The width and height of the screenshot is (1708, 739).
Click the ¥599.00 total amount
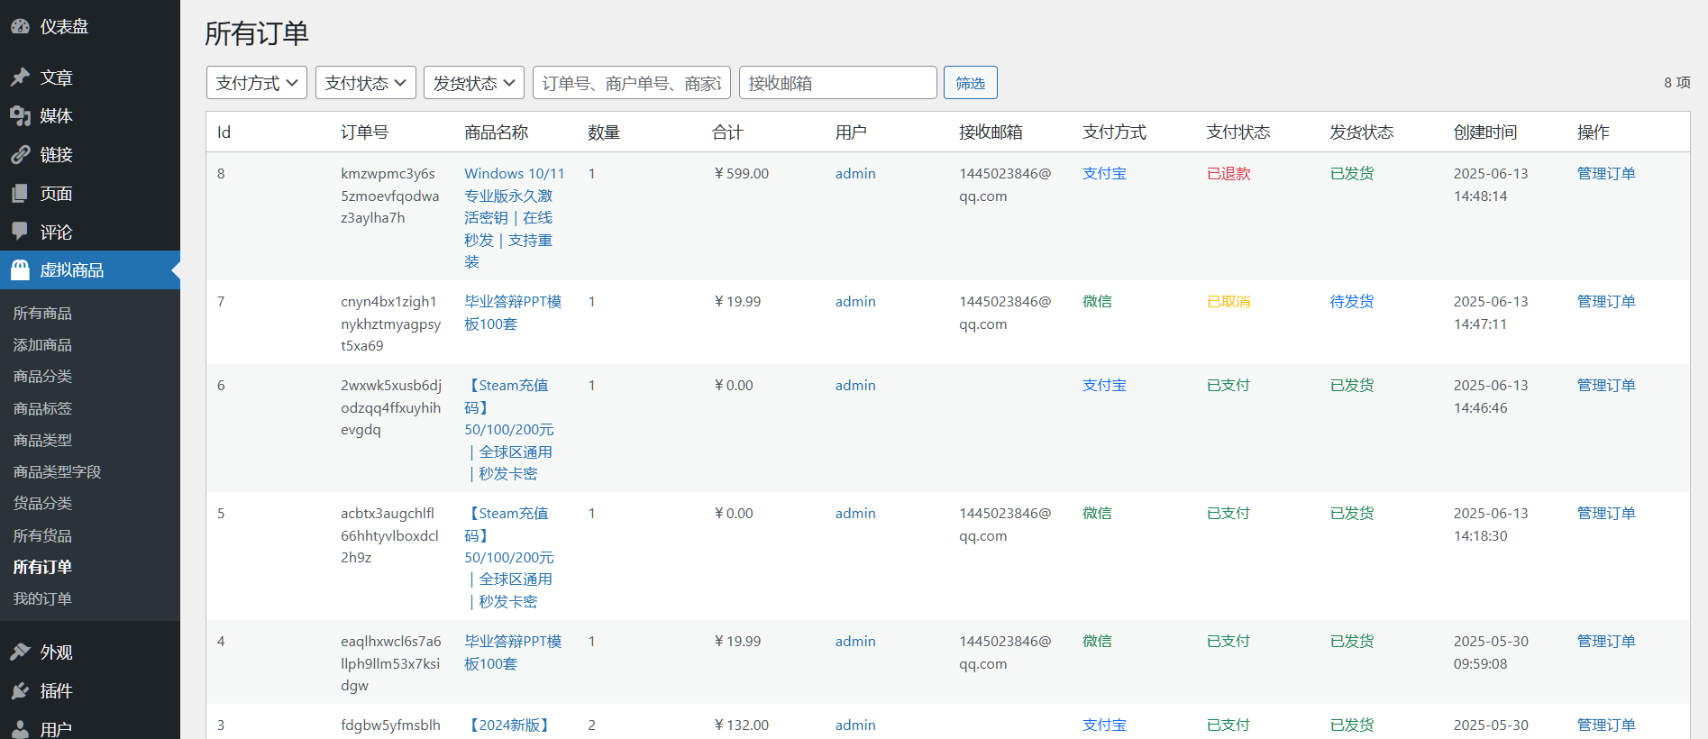741,173
